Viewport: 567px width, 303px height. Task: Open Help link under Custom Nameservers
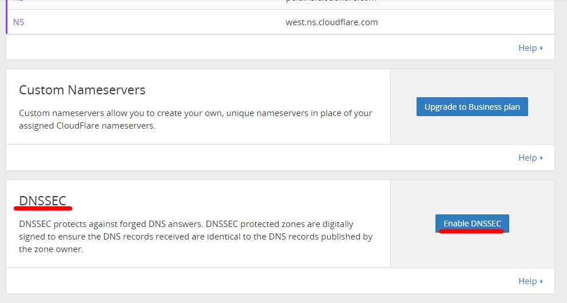[x=527, y=158]
